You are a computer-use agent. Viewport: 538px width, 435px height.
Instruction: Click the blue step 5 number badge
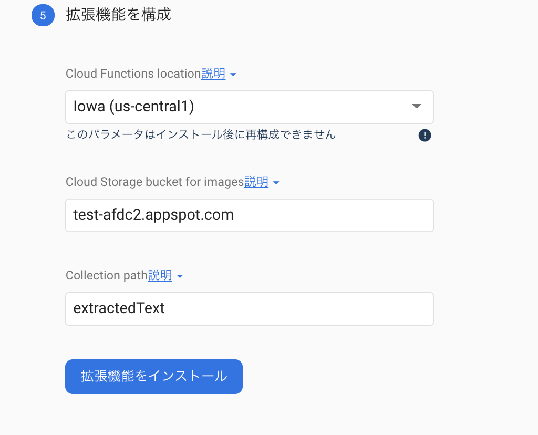point(43,15)
